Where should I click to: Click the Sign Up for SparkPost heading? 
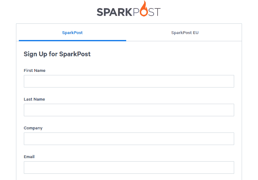pos(57,54)
